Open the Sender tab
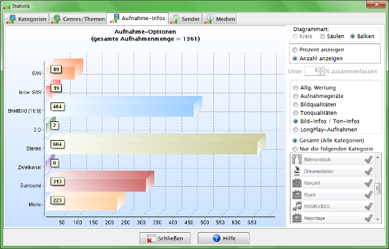Screen dimensions: 389x249 point(185,19)
